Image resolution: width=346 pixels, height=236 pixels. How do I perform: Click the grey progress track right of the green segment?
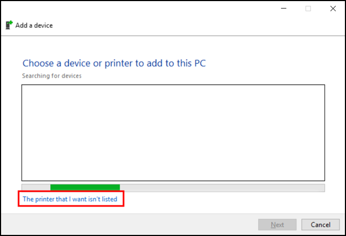point(219,187)
